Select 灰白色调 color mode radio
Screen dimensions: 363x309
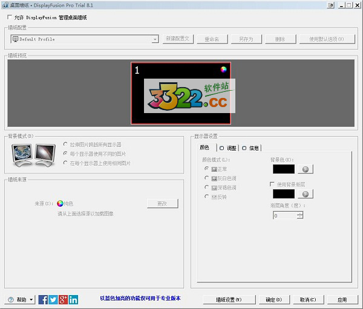pyautogui.click(x=206, y=178)
